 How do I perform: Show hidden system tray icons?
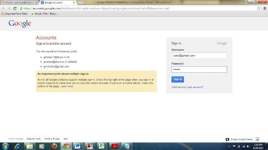(x=229, y=146)
